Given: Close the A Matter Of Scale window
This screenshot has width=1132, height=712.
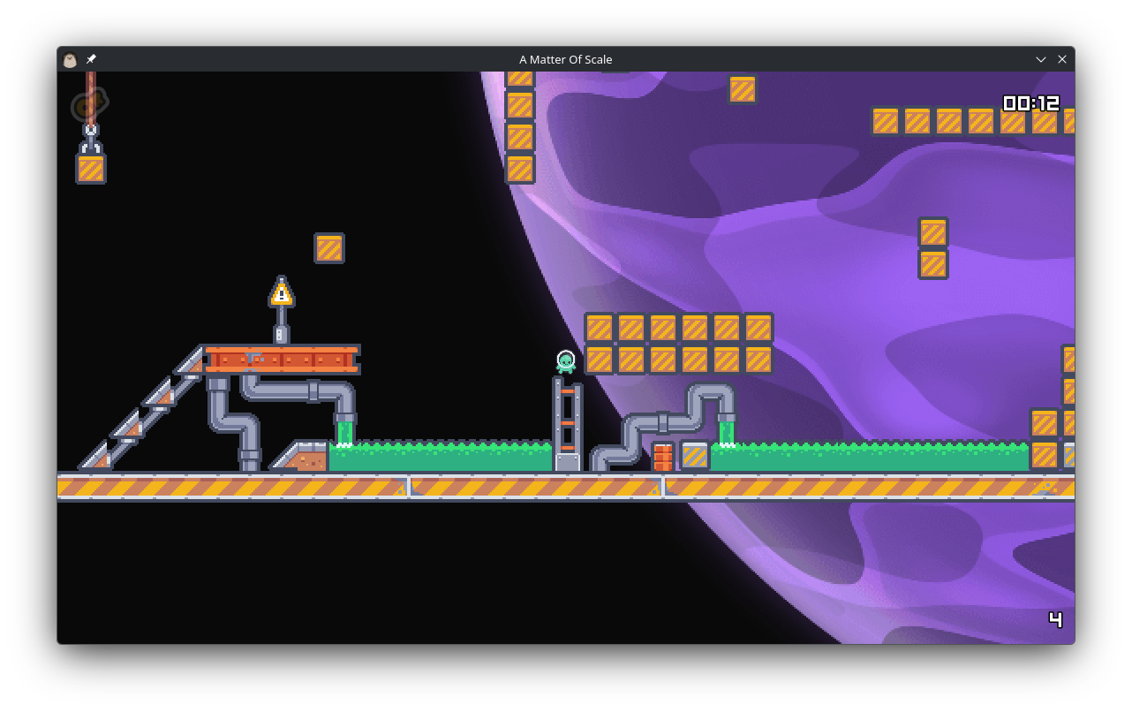Looking at the screenshot, I should tap(1062, 59).
